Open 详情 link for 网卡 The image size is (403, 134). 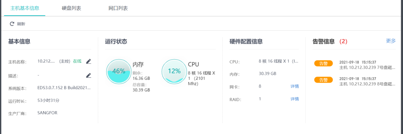[x=295, y=86]
